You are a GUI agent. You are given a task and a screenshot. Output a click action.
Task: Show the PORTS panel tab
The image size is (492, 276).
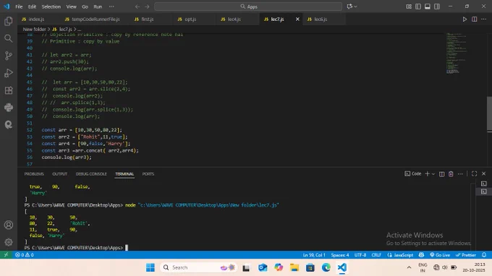[x=148, y=174]
